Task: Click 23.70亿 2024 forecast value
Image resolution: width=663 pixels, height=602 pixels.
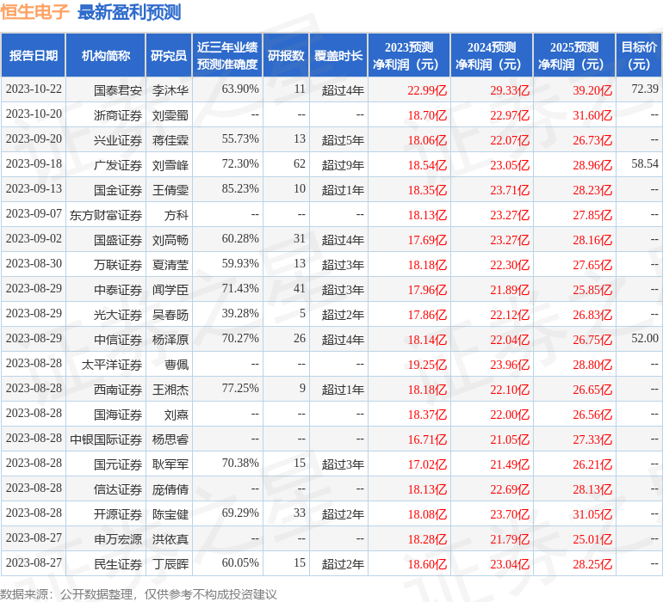Action: coord(510,513)
